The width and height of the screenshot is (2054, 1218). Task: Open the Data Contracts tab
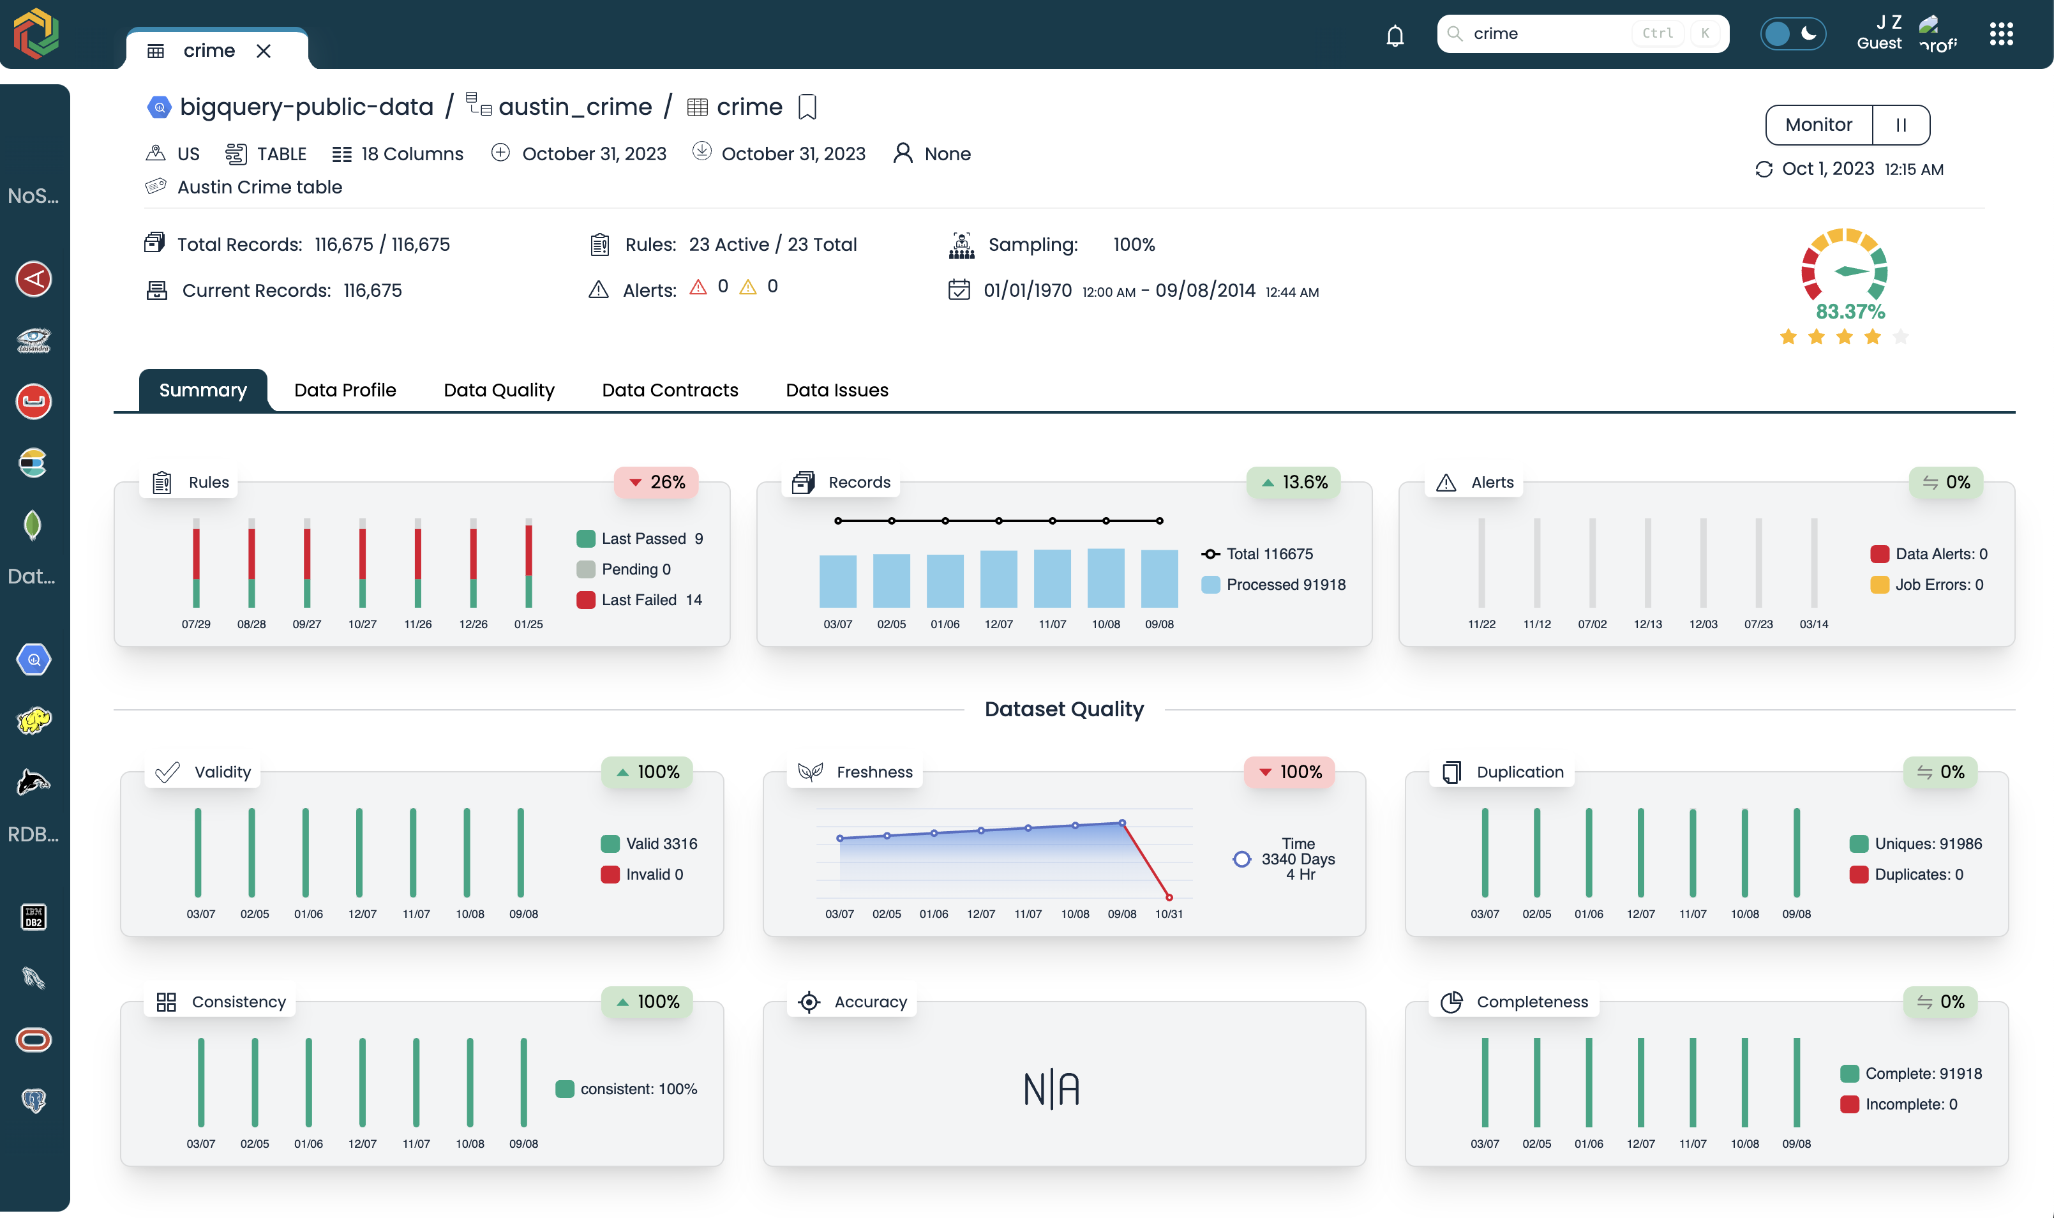point(670,390)
